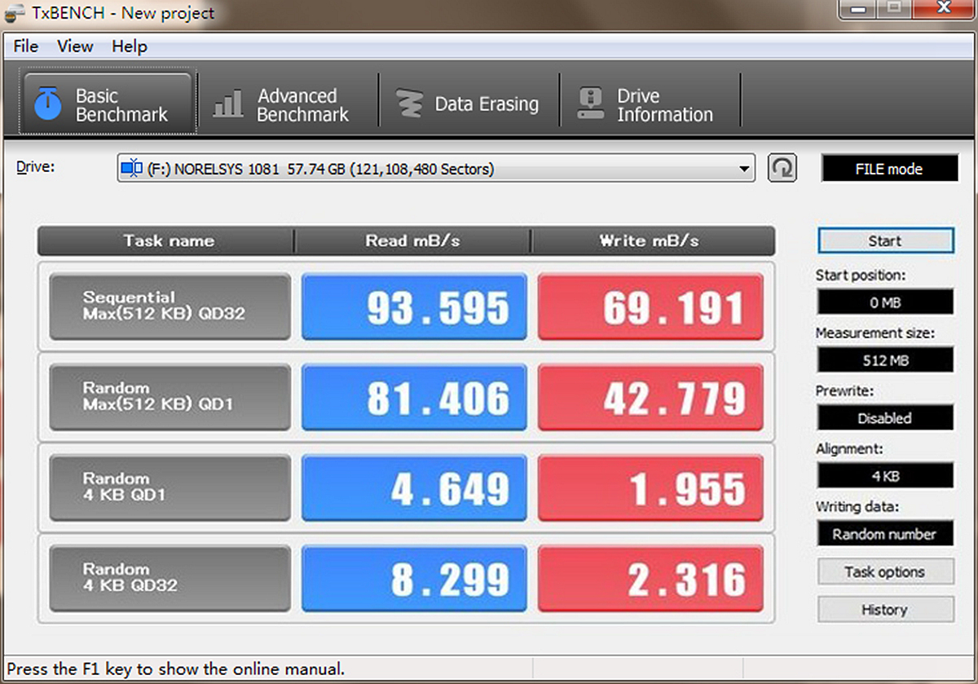978x684 pixels.
Task: Open the History button
Action: tap(885, 609)
